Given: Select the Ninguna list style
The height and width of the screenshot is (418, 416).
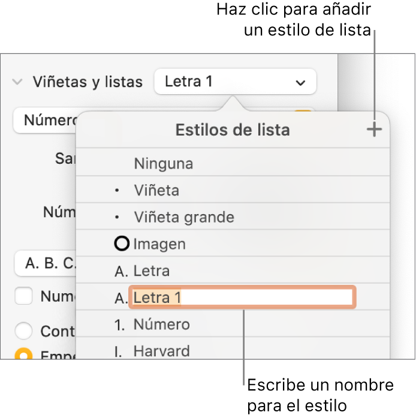Looking at the screenshot, I should (233, 163).
